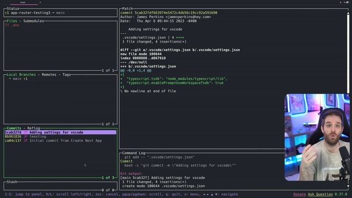The image size is (352, 198).
Task: Click the Command Log panel title
Action: (x=134, y=153)
